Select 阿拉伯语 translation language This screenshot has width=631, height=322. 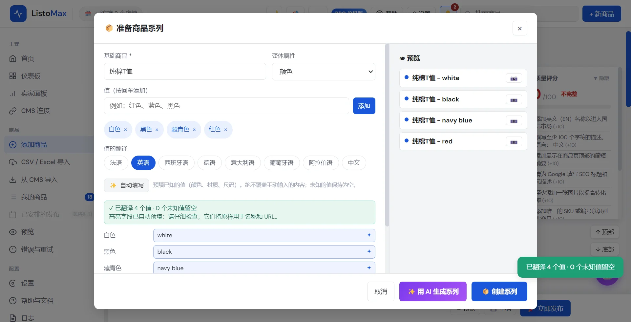pyautogui.click(x=321, y=163)
